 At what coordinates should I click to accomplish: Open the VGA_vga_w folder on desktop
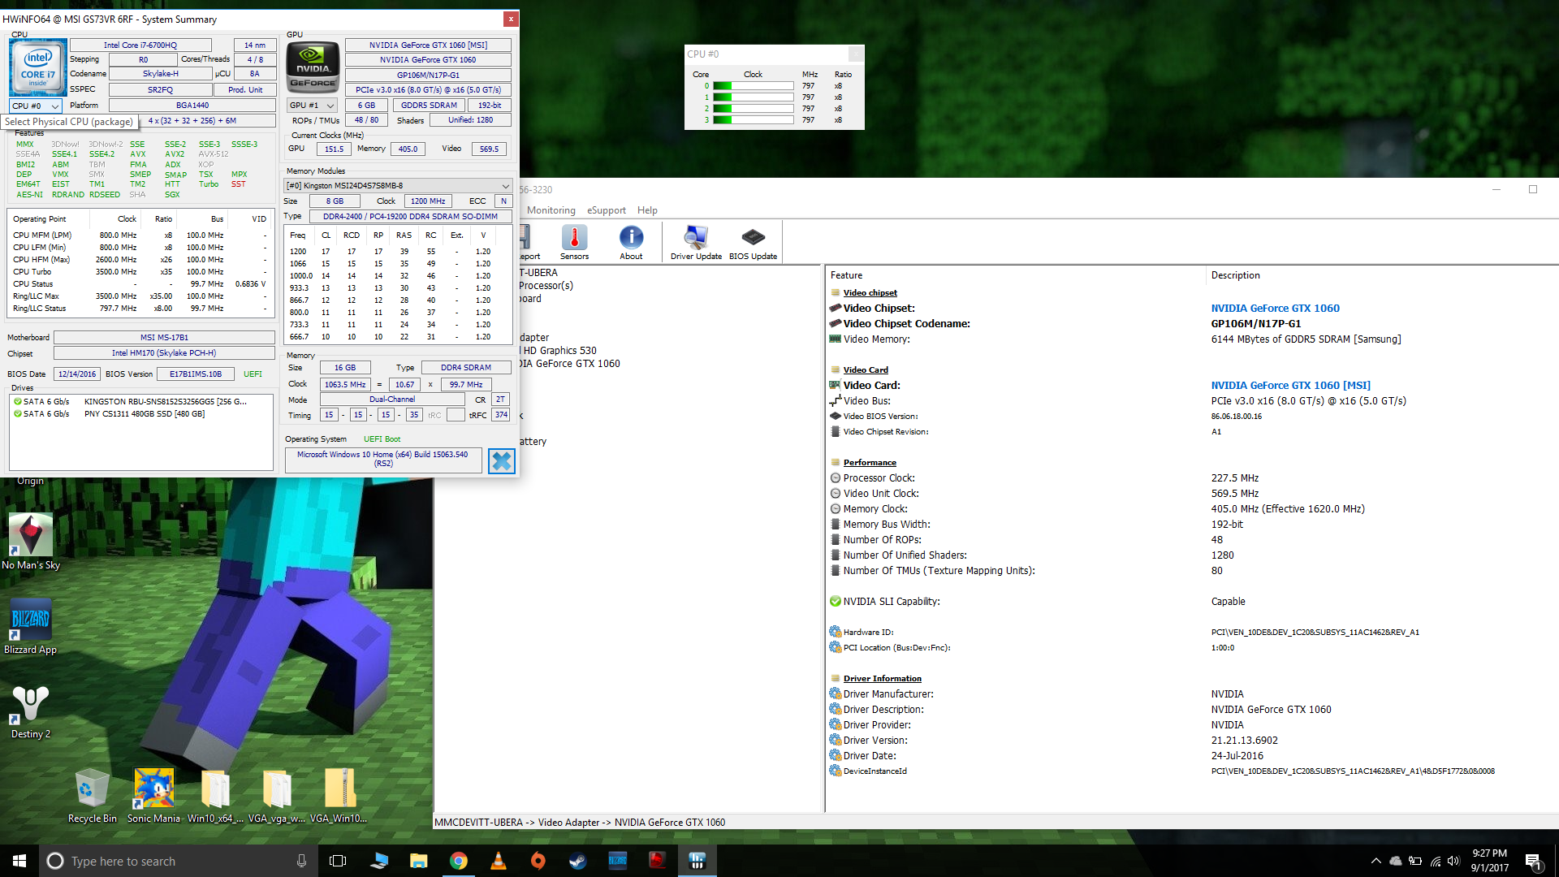click(x=277, y=795)
